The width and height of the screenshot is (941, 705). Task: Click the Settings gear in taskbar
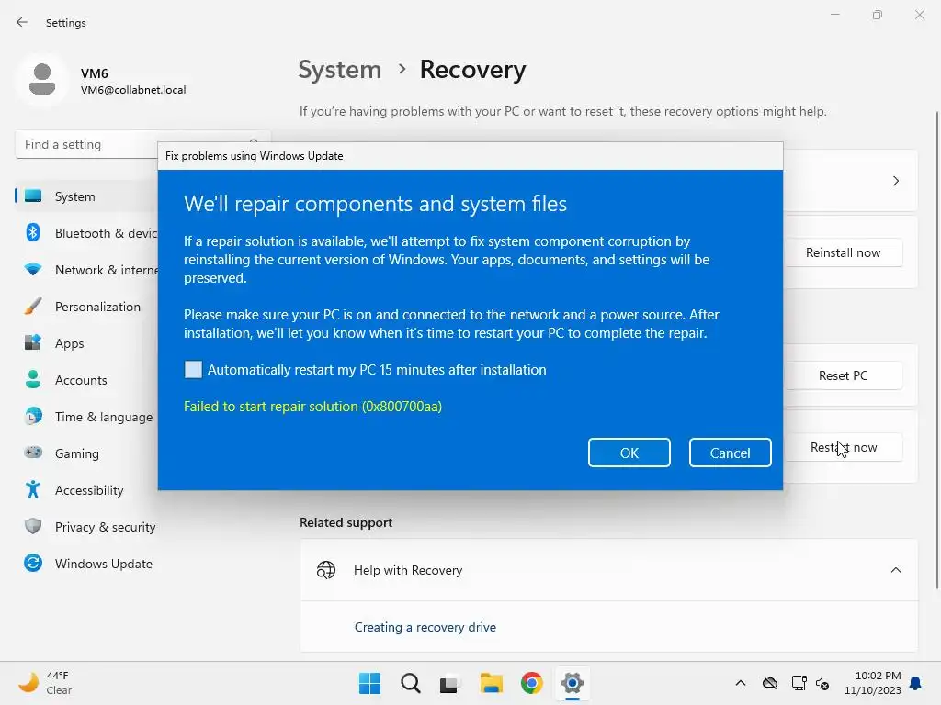coord(573,683)
